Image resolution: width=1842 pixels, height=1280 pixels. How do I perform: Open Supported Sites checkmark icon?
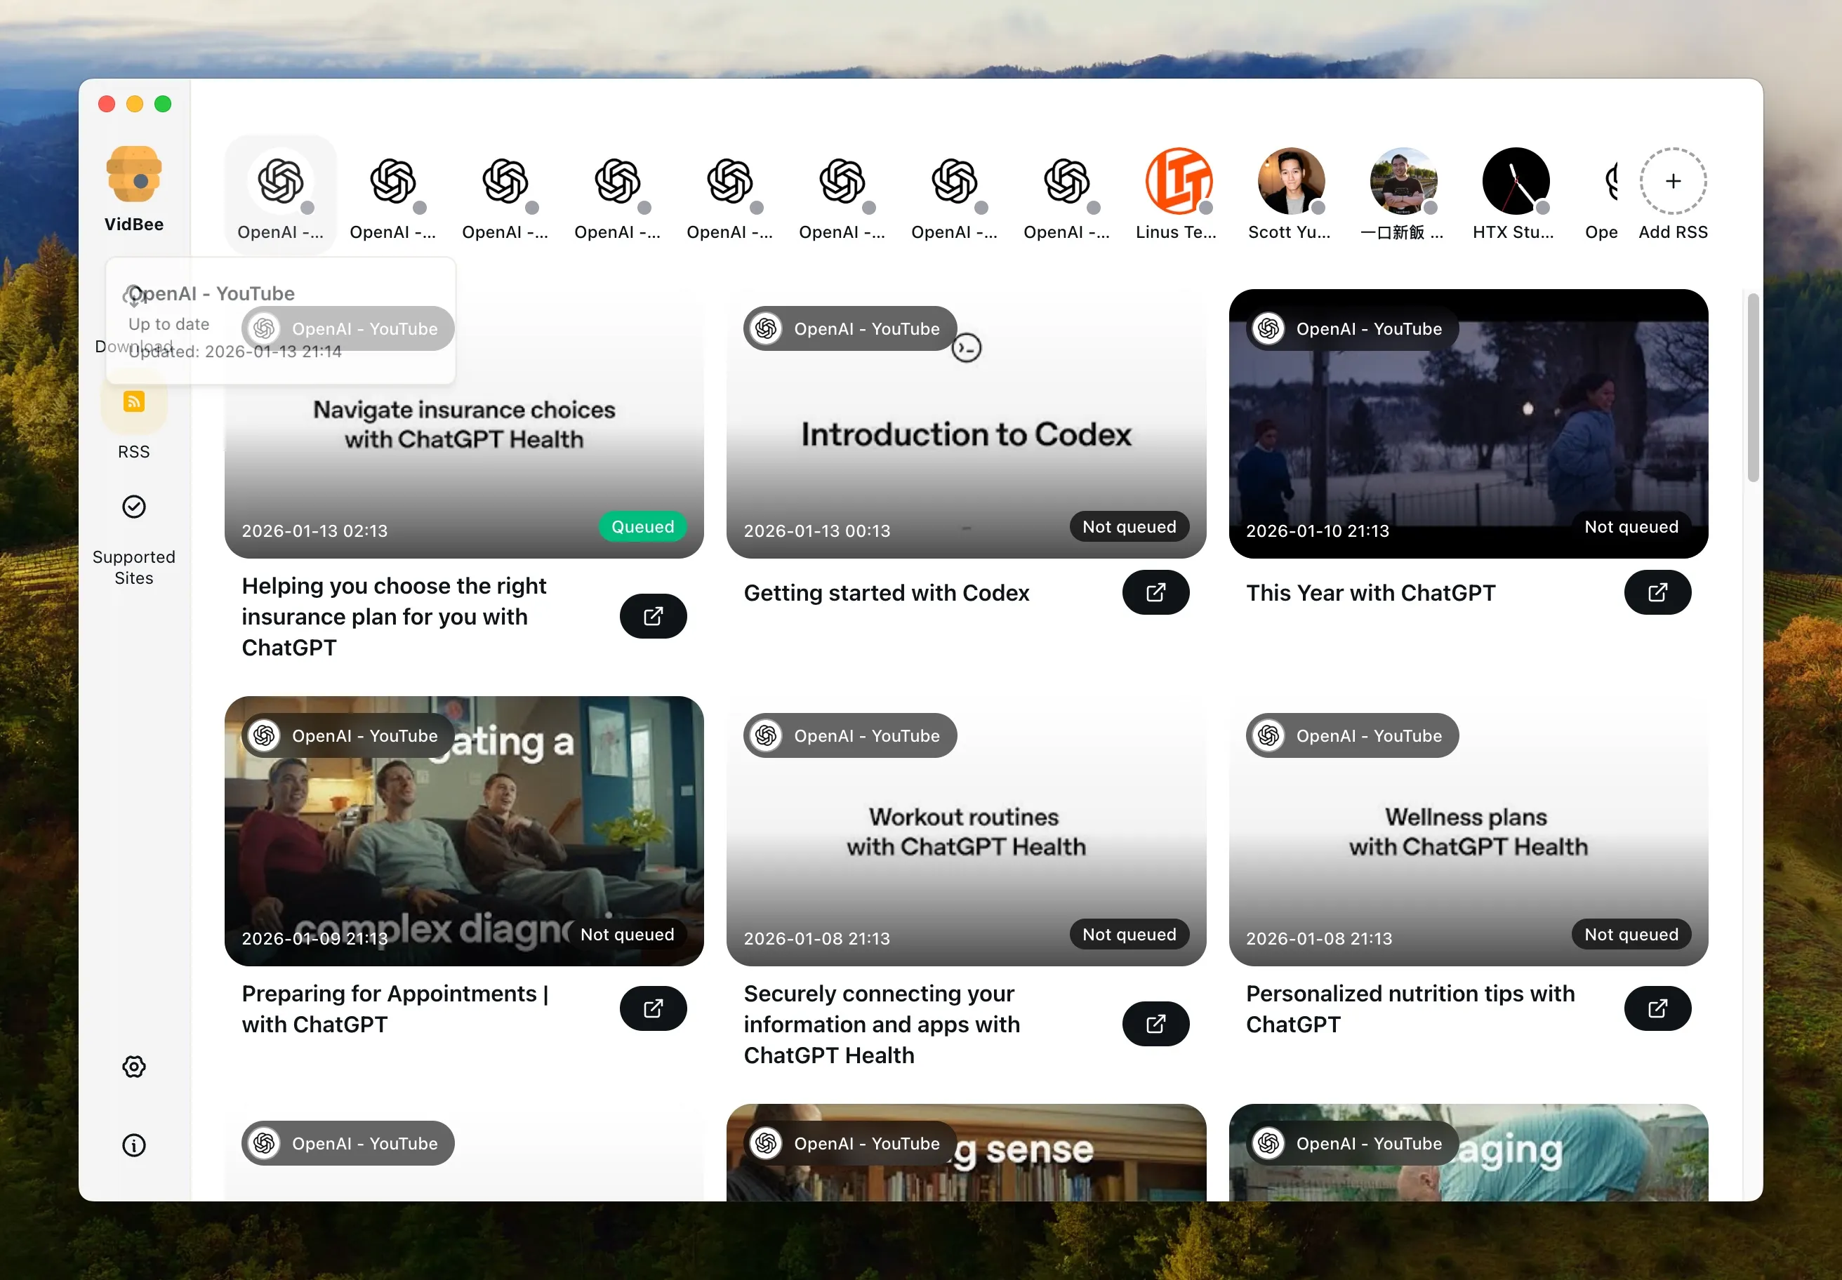click(x=133, y=507)
